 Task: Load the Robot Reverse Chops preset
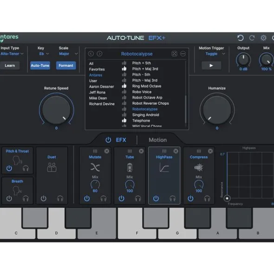click(x=150, y=103)
